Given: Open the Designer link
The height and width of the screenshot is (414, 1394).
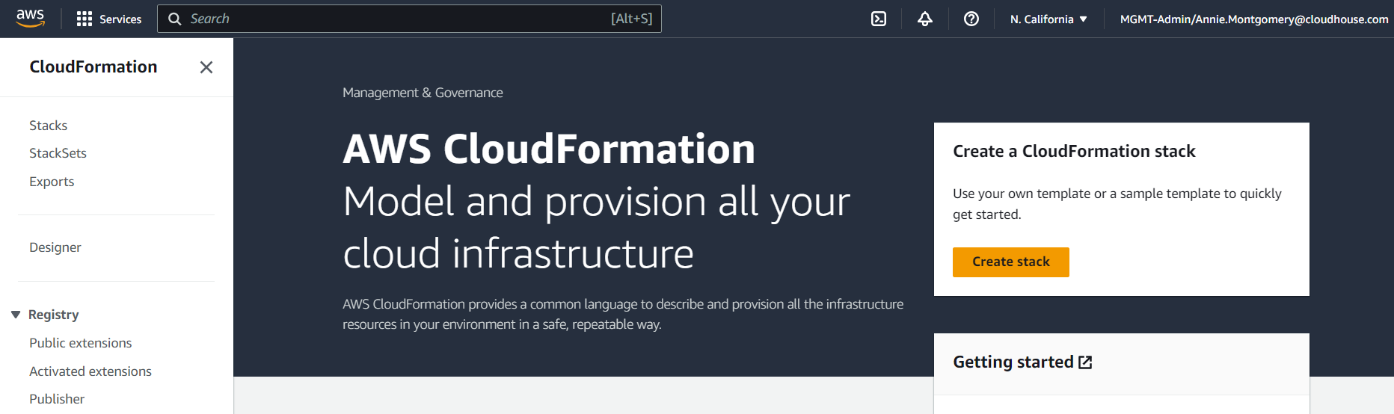Looking at the screenshot, I should [x=55, y=247].
